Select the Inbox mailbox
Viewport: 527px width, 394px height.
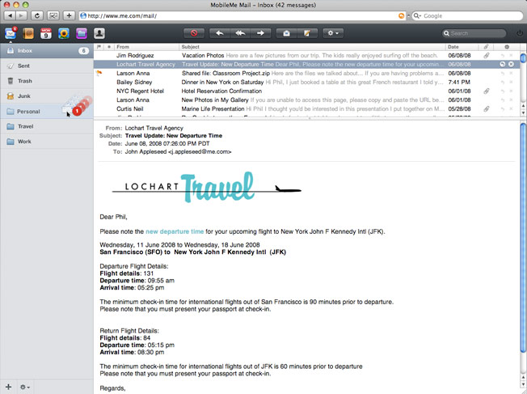click(x=47, y=51)
